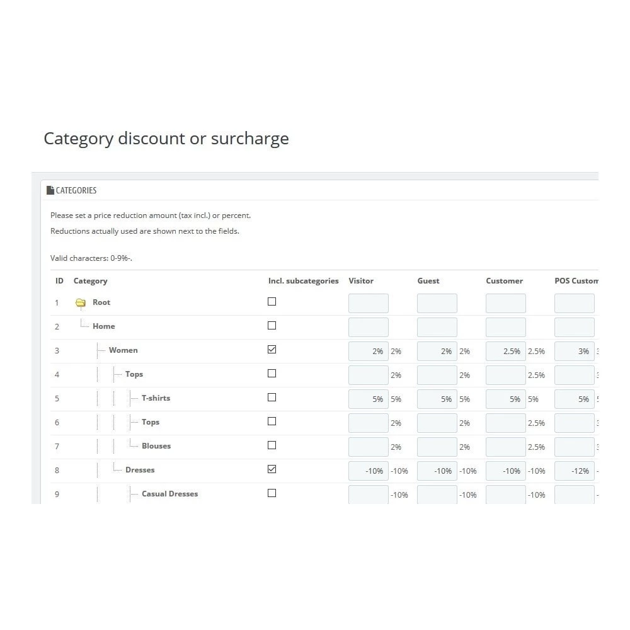The image size is (630, 630).
Task: Focus Guest field for Blouses row
Action: (x=437, y=447)
